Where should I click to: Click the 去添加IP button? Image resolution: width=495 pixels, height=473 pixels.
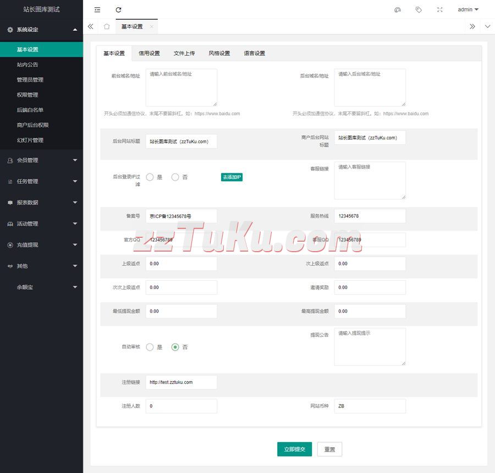click(232, 177)
